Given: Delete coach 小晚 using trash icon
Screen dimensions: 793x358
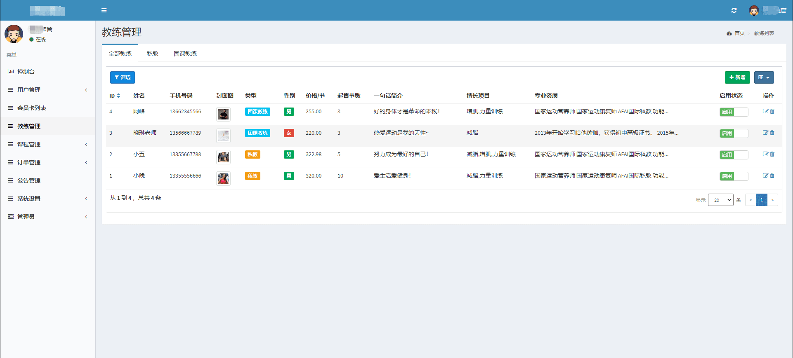Looking at the screenshot, I should click(772, 175).
